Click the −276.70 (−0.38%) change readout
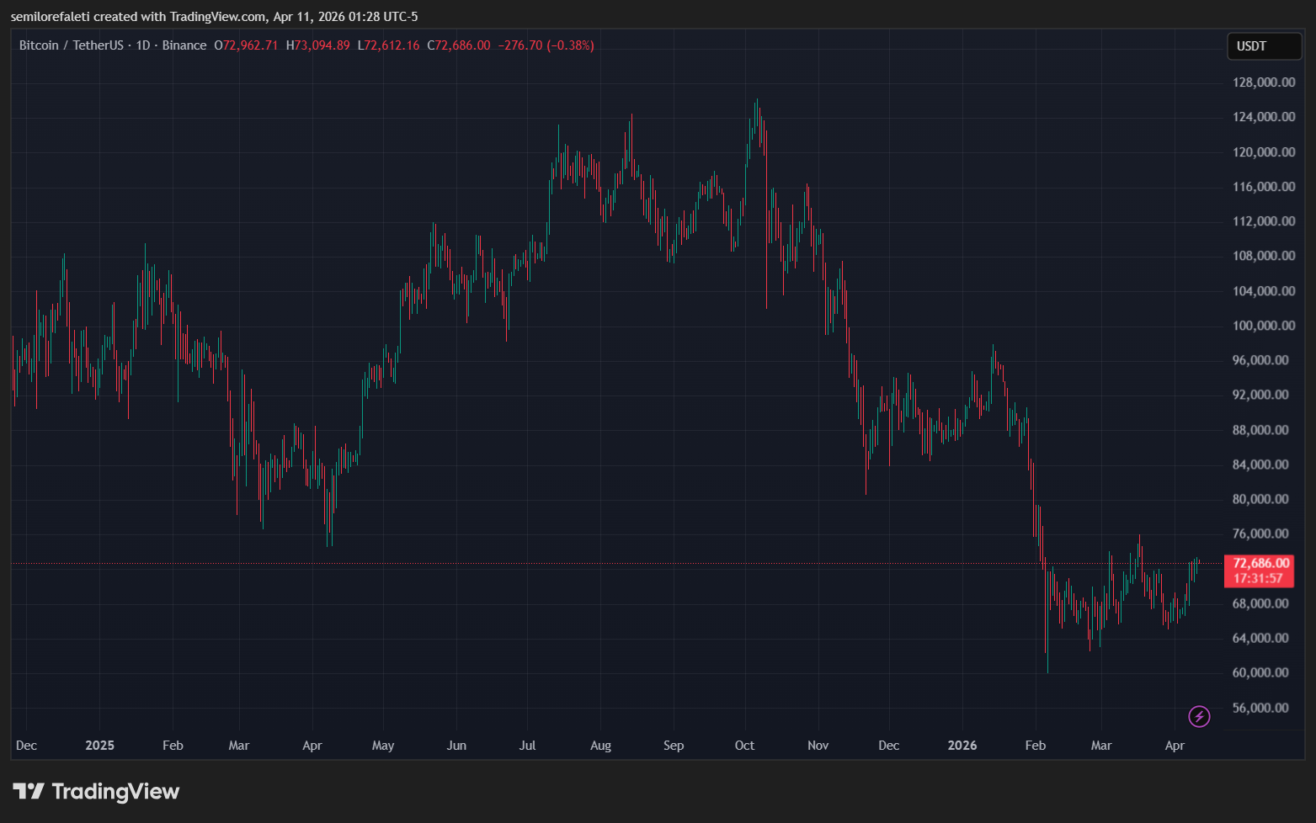The width and height of the screenshot is (1316, 823). click(x=546, y=45)
